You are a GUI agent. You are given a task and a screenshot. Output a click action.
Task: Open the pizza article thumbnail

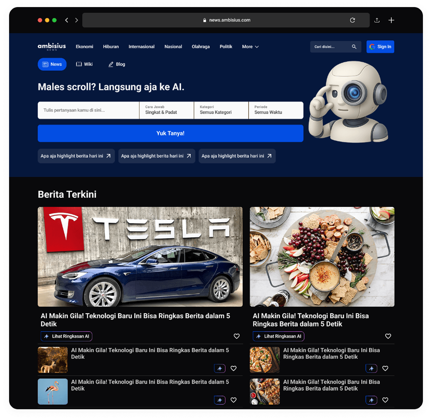tap(265, 360)
